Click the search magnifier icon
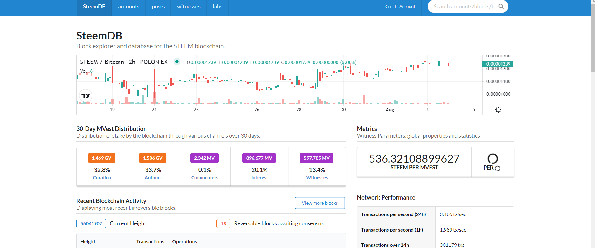This screenshot has width=595, height=248. pos(501,6)
